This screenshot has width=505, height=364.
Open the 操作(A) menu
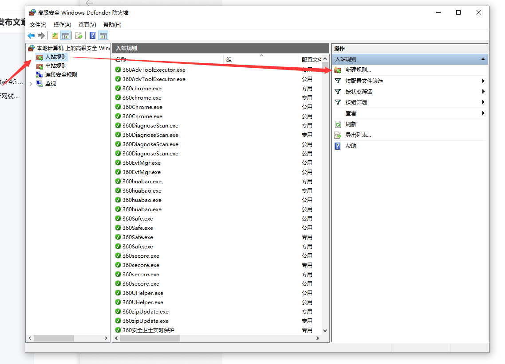(x=62, y=25)
